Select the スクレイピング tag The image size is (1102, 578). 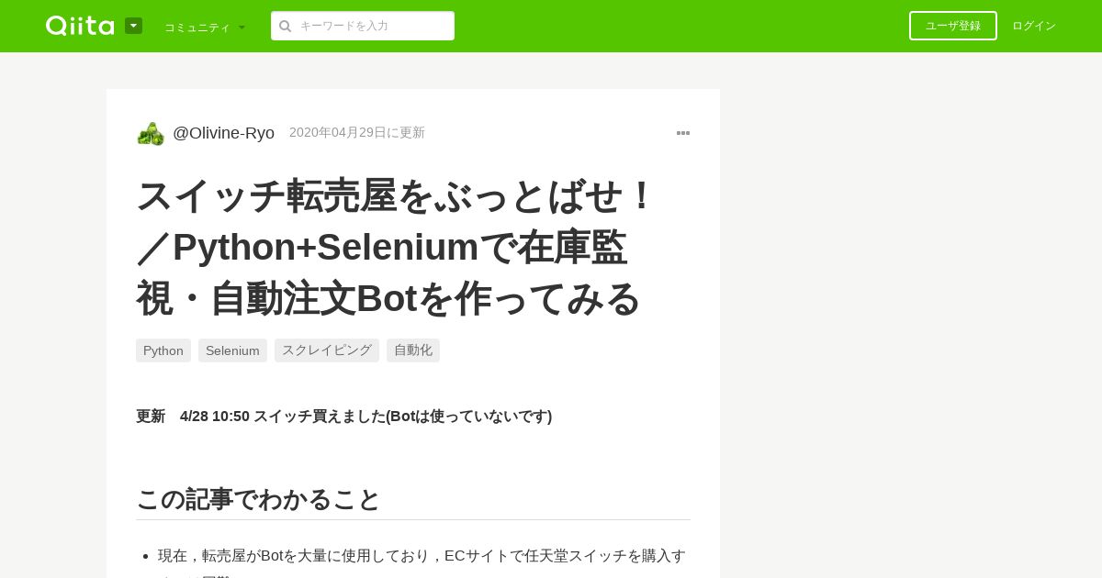[327, 350]
